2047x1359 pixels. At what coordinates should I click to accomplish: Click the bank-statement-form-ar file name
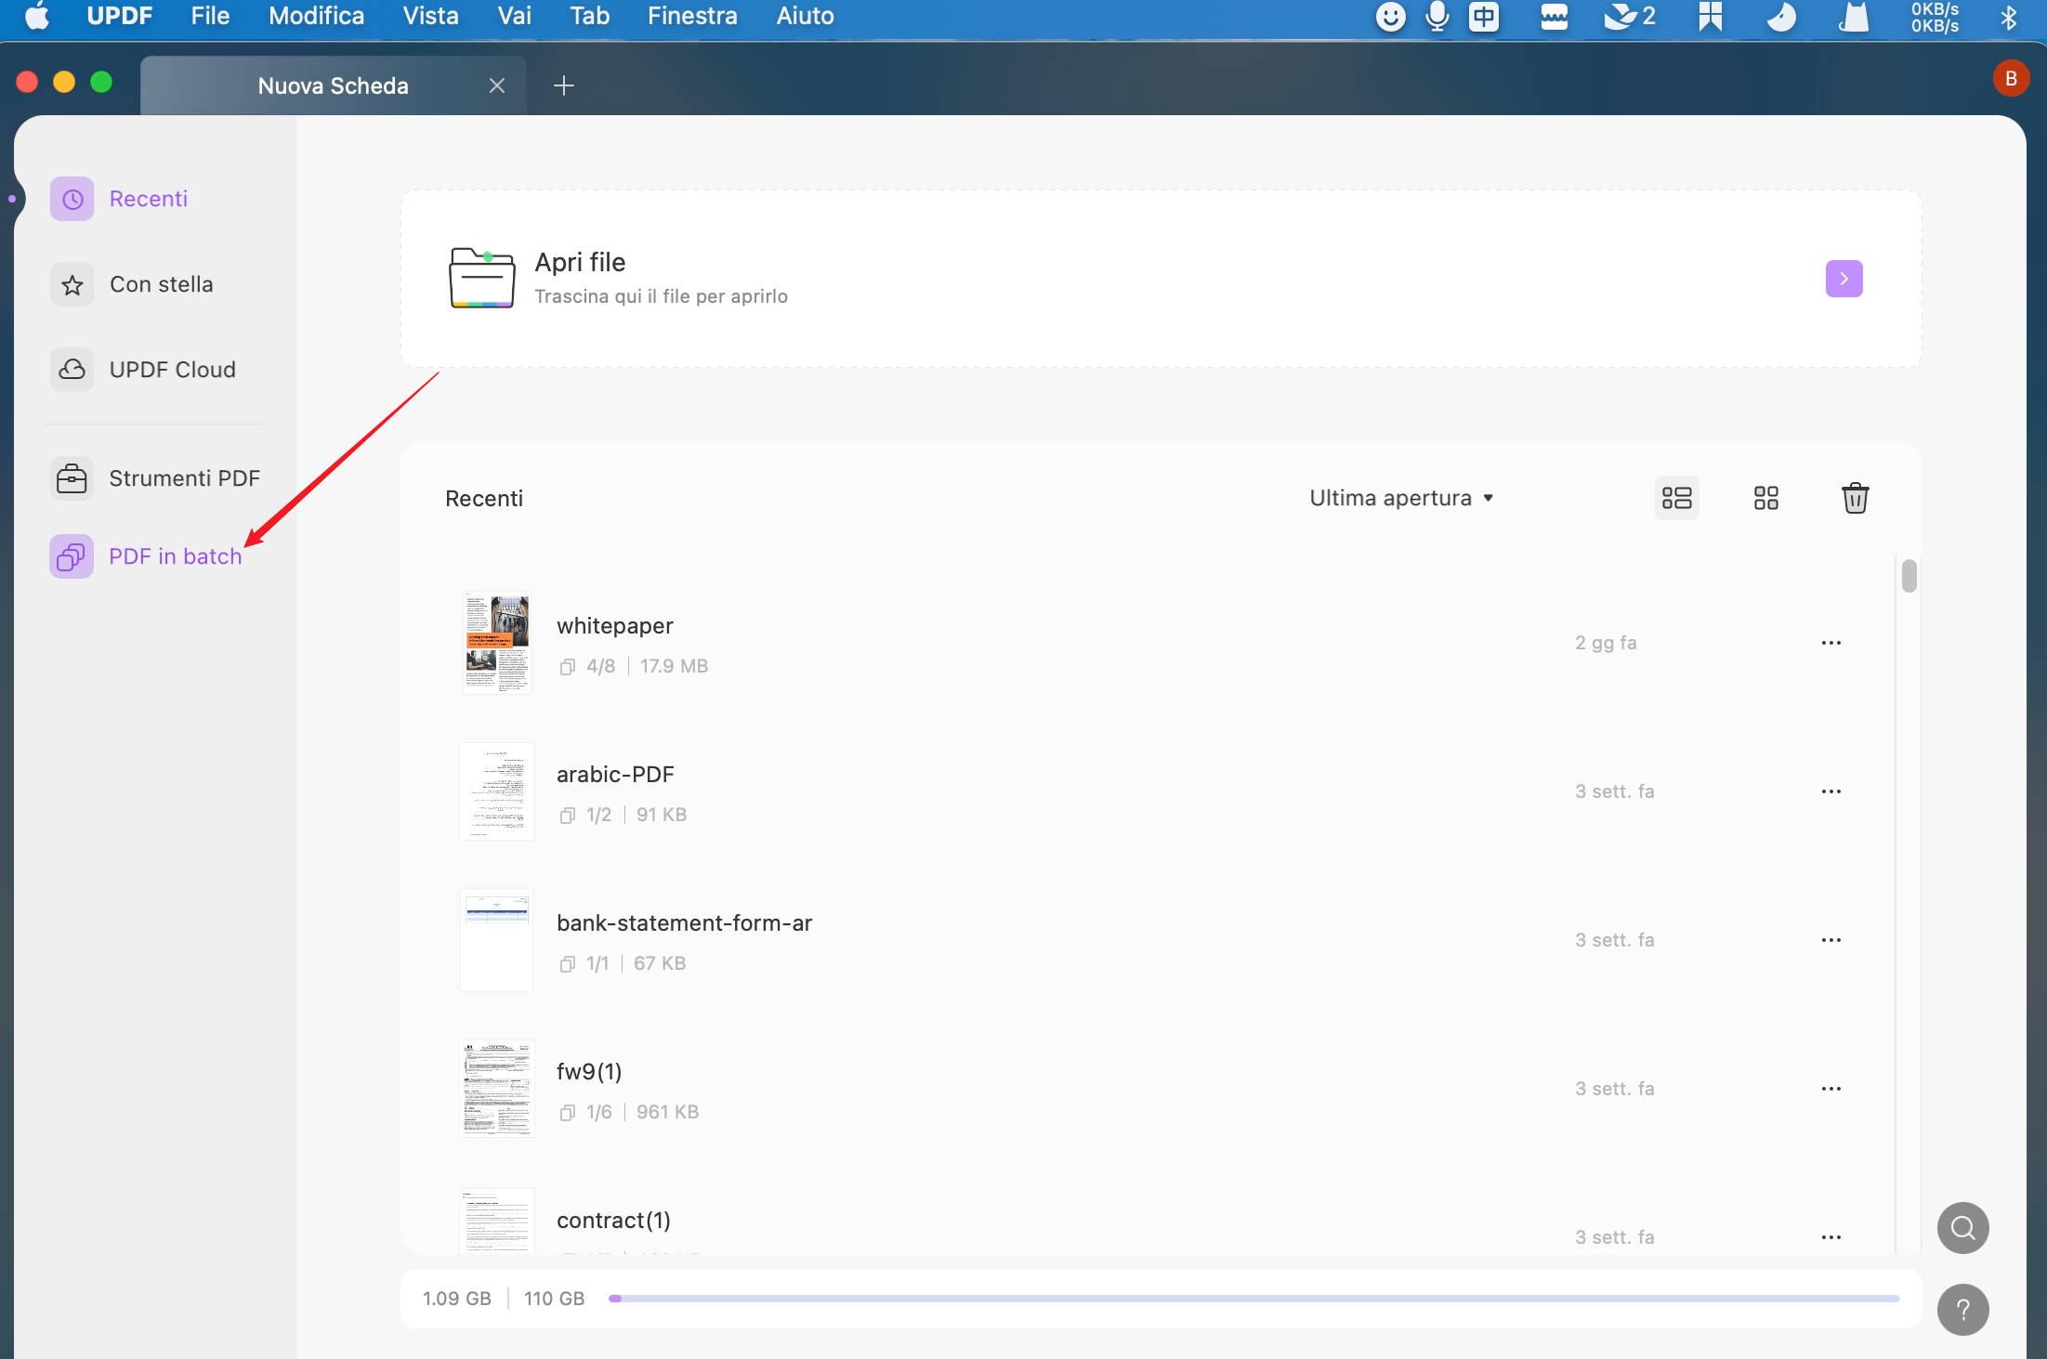pyautogui.click(x=684, y=923)
